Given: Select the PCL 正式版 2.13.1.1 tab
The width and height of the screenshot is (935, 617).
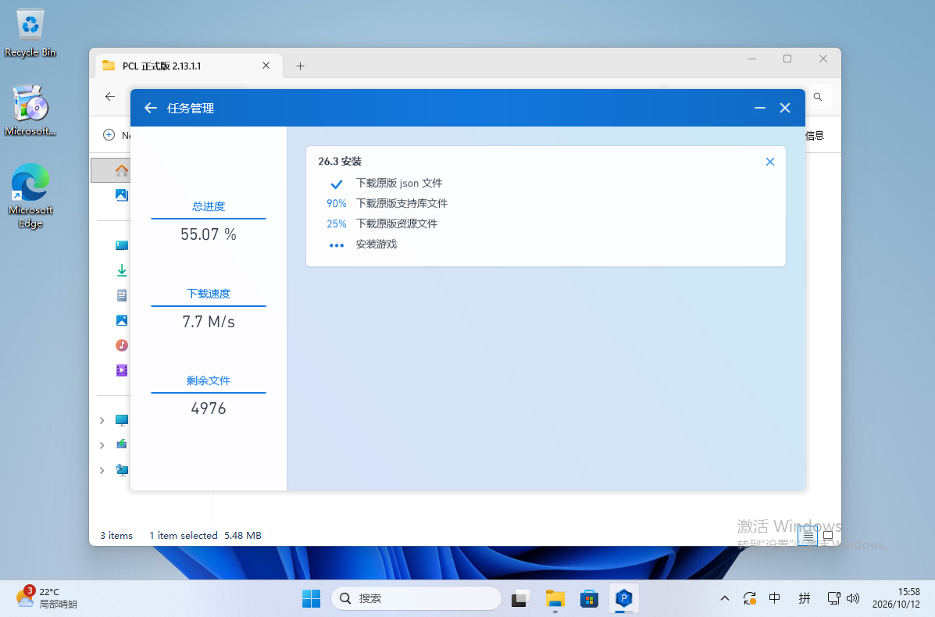Looking at the screenshot, I should click(x=187, y=66).
